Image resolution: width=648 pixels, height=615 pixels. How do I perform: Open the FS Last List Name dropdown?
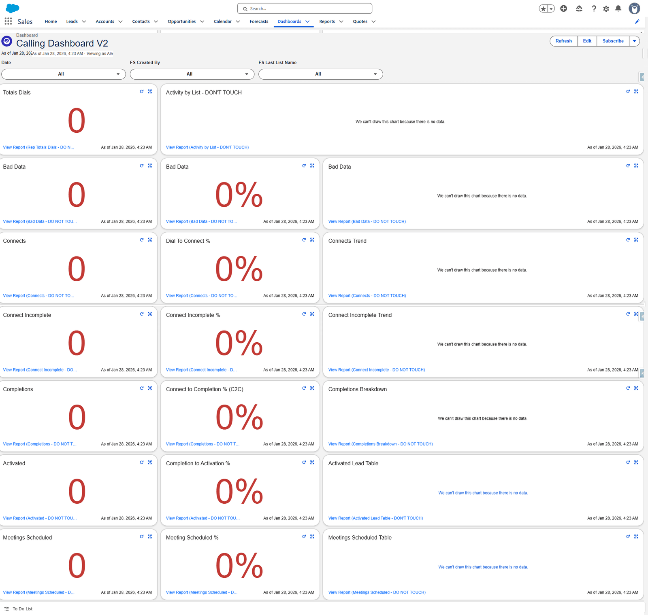[321, 74]
